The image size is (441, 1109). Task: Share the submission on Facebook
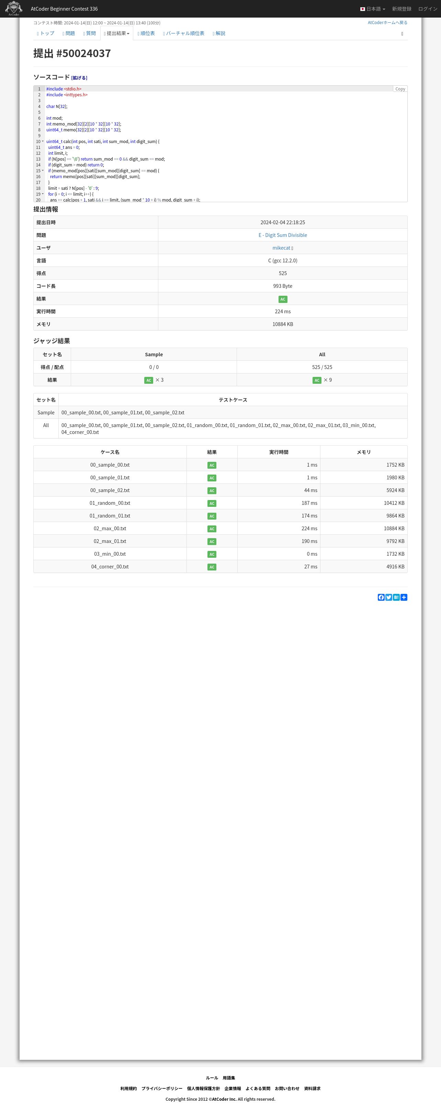point(381,597)
